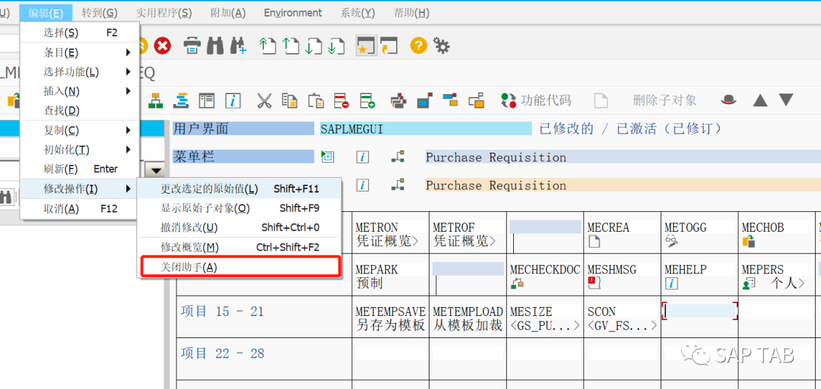Image resolution: width=821 pixels, height=389 pixels.
Task: Click the METEMPSAVE 另存为模板 cell
Action: [x=391, y=318]
